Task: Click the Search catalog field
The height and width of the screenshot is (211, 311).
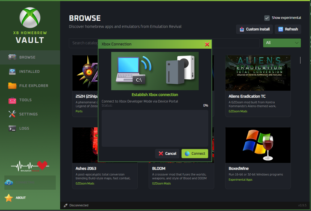Action: click(x=164, y=43)
